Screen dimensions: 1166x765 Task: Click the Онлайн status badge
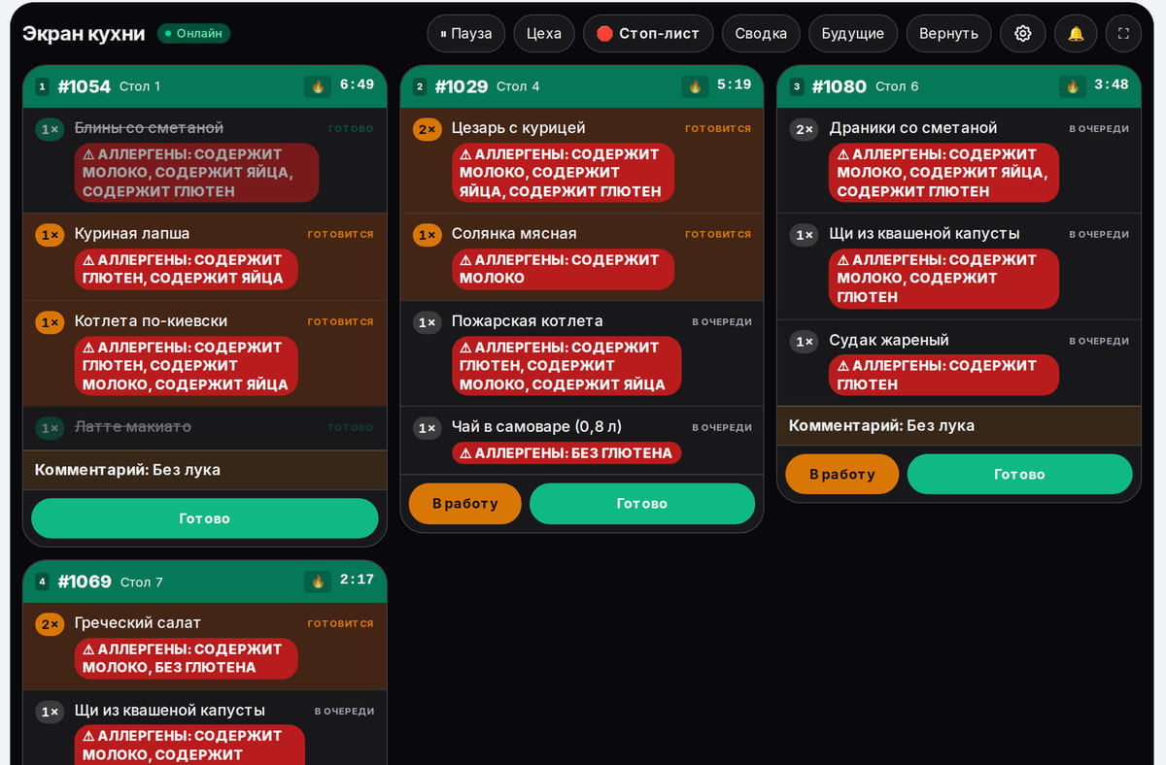point(193,34)
